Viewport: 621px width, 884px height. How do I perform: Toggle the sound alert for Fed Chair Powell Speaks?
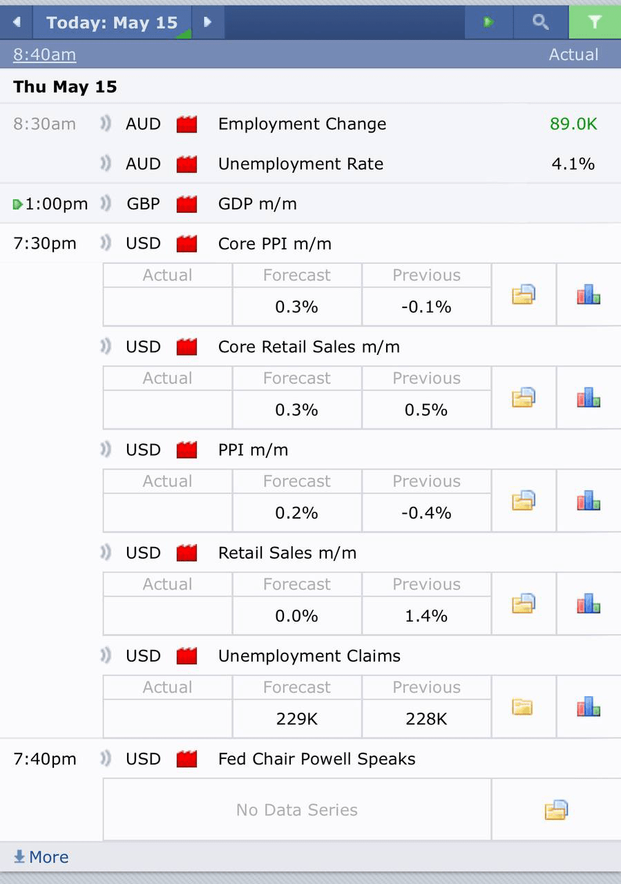pos(105,759)
